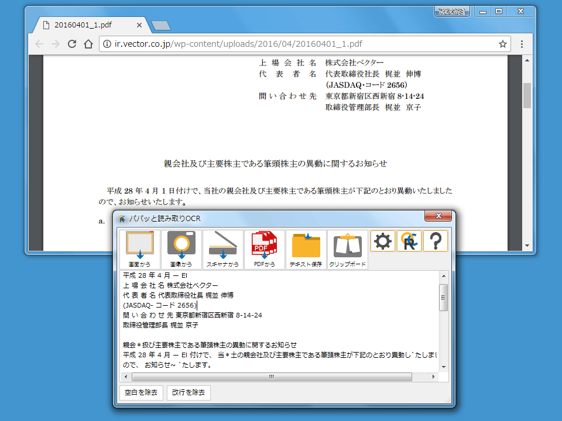Open a PDF with PDFから
Image resolution: width=562 pixels, height=421 pixels.
tap(265, 250)
